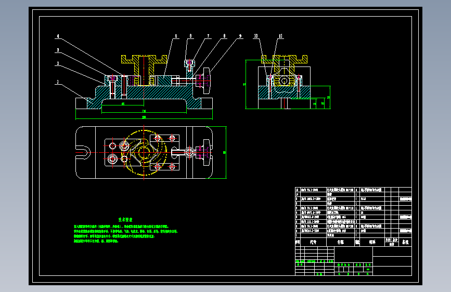Screen dimensions: 451x292
Task: Select the 名称 column header
Action: pos(341,242)
